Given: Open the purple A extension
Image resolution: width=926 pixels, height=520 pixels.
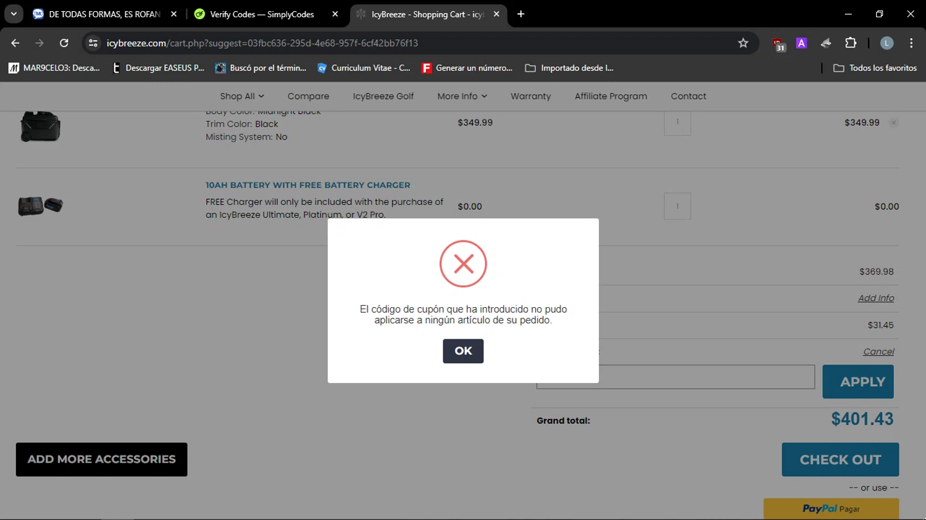Looking at the screenshot, I should pyautogui.click(x=801, y=43).
